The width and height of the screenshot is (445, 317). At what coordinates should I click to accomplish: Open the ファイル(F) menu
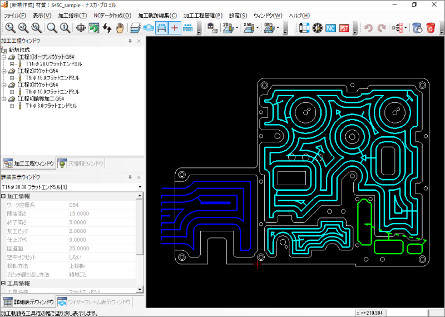coord(15,16)
